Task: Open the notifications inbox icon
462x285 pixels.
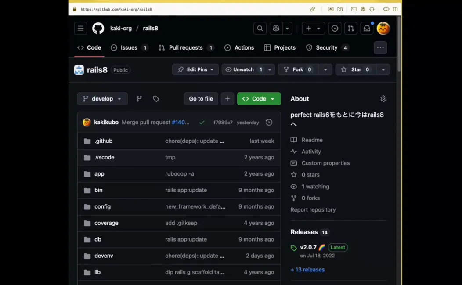Action: tap(367, 28)
